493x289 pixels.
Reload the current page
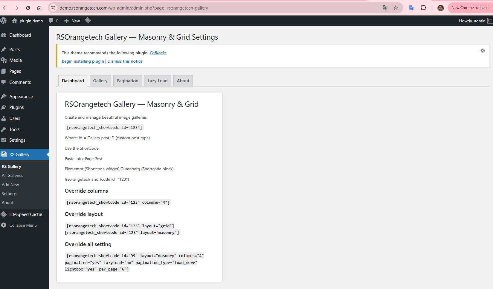(x=28, y=8)
